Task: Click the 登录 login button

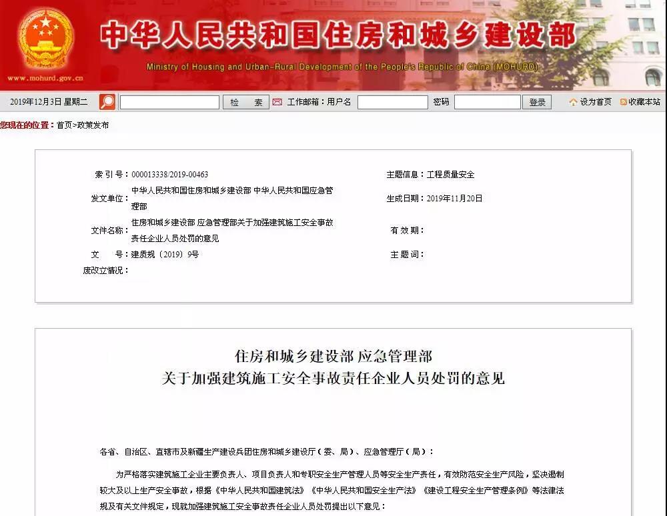Action: click(x=537, y=102)
